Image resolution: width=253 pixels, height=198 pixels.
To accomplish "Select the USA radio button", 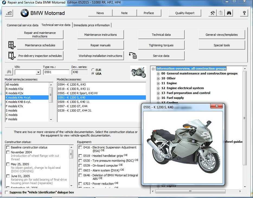I will pyautogui.click(x=93, y=74).
